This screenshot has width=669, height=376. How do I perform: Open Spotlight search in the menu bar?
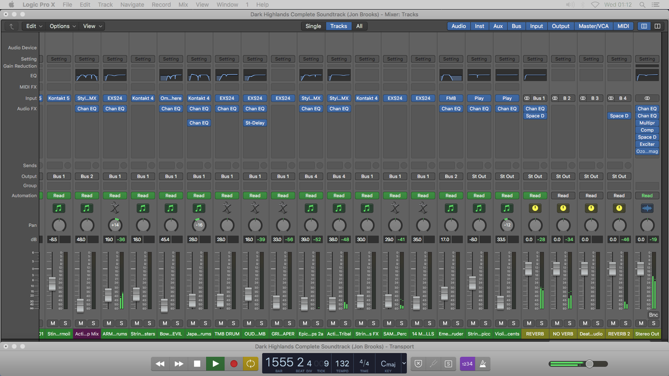[x=643, y=5]
